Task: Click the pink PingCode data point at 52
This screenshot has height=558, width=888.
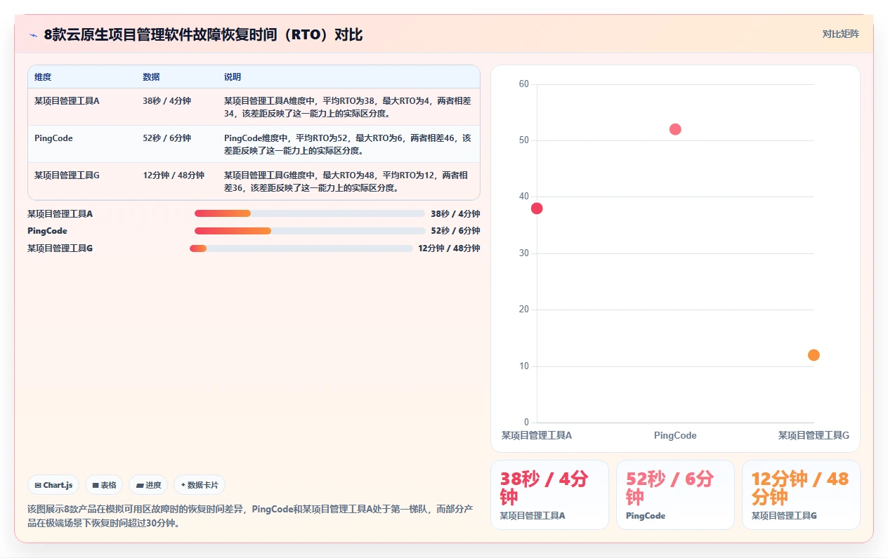Action: 675,129
